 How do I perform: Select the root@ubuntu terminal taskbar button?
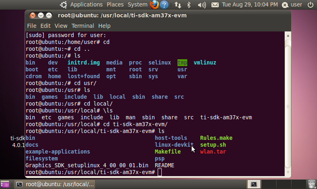pyautogui.click(x=55, y=184)
